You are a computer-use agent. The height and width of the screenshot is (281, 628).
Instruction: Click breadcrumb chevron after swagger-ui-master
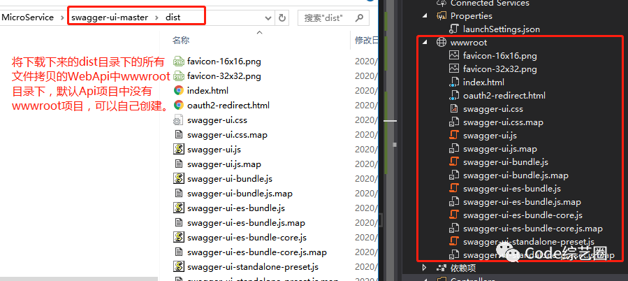click(x=157, y=17)
